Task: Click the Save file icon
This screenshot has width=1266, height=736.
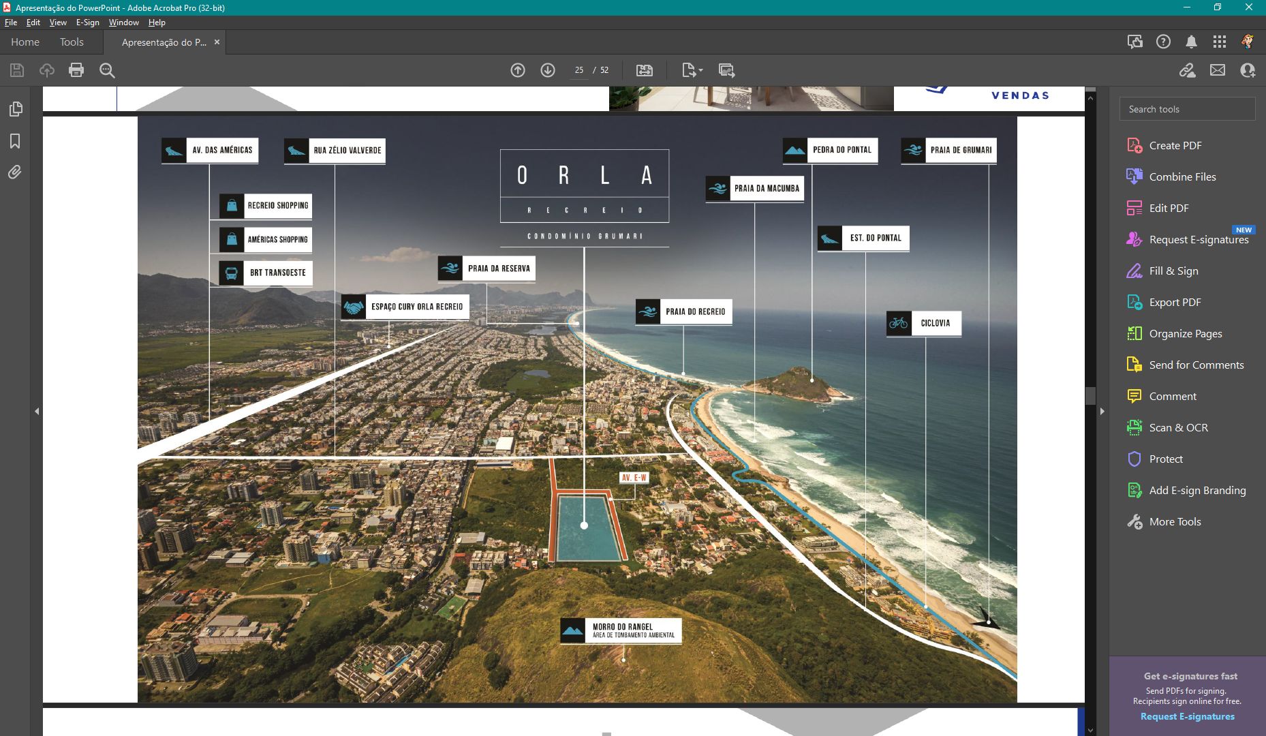Action: tap(17, 70)
